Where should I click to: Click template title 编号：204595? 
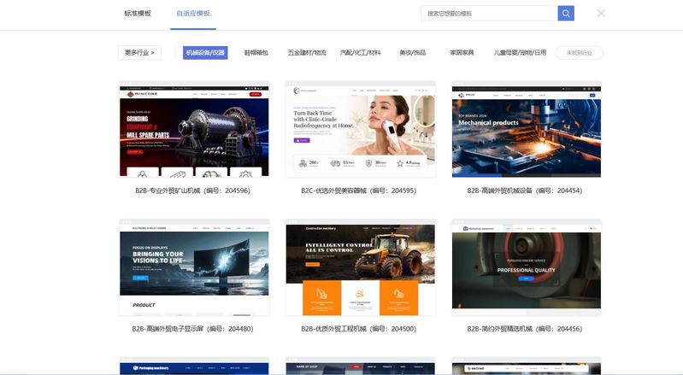[358, 190]
